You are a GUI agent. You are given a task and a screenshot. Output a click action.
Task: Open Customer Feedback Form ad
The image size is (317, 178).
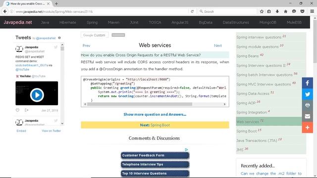pyautogui.click(x=155, y=155)
